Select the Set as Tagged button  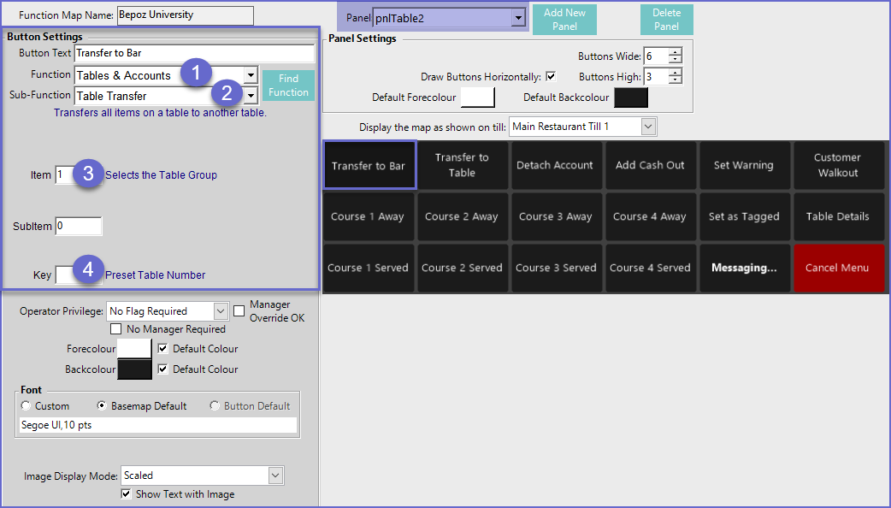click(744, 216)
